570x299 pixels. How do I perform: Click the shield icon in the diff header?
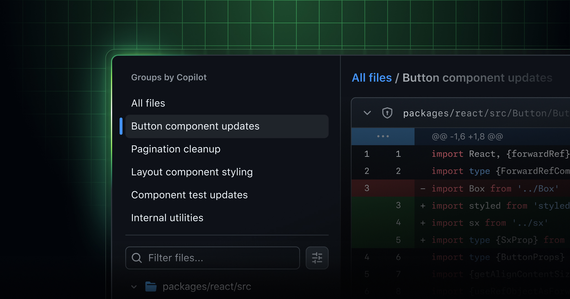pos(387,113)
